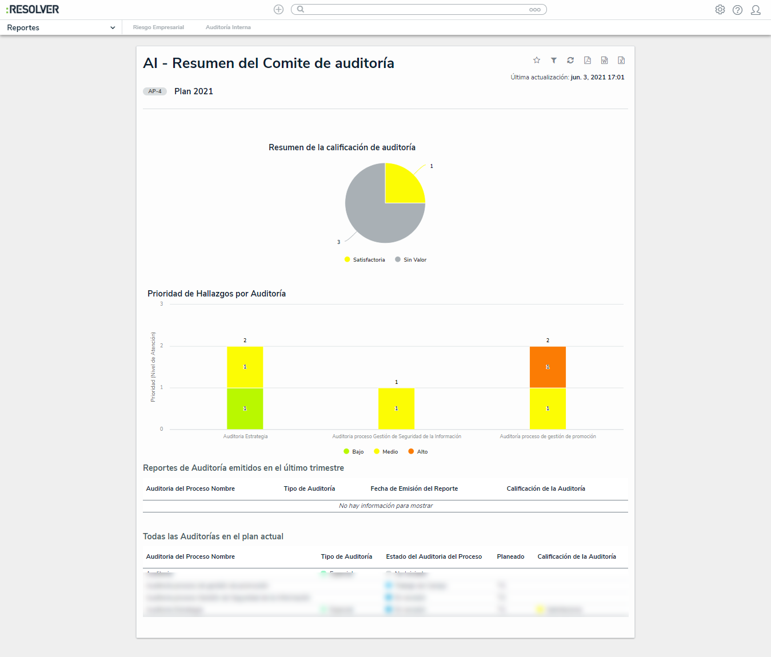Click the AP-4 plan identifier badge

(155, 91)
